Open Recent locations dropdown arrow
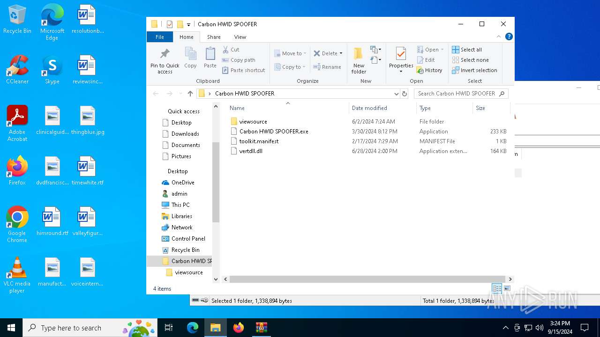This screenshot has height=337, width=600. (180, 94)
